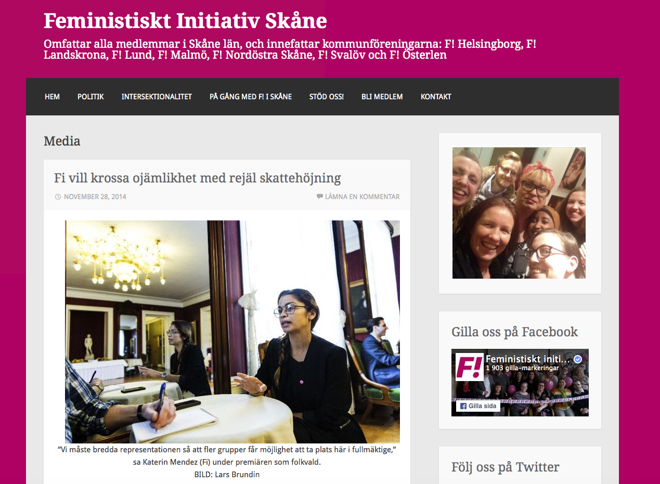Open the group selfie photo in sidebar
660x484 pixels.
tap(519, 213)
